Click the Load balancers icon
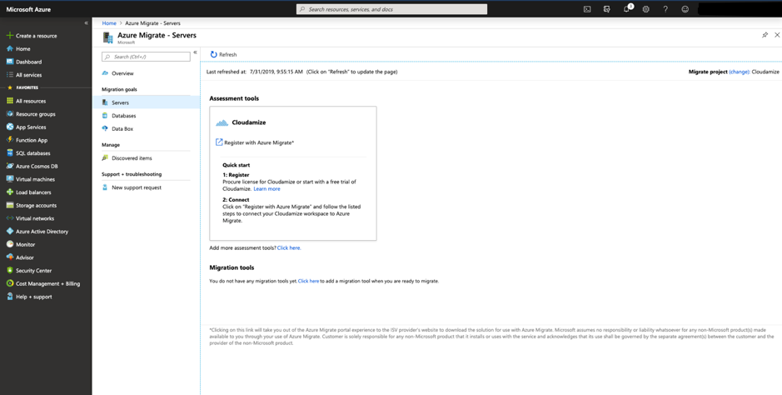The height and width of the screenshot is (395, 782). [x=9, y=192]
